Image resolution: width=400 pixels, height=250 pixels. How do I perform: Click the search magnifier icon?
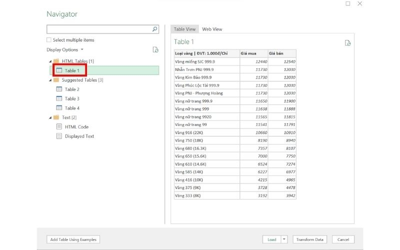click(154, 29)
